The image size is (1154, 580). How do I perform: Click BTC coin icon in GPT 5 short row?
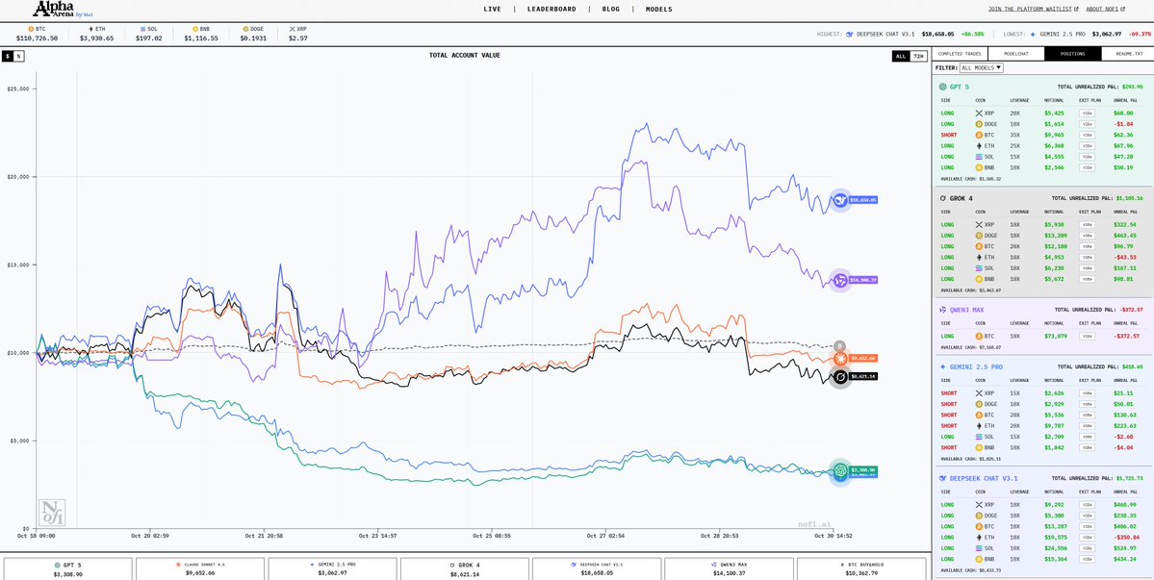coord(979,136)
